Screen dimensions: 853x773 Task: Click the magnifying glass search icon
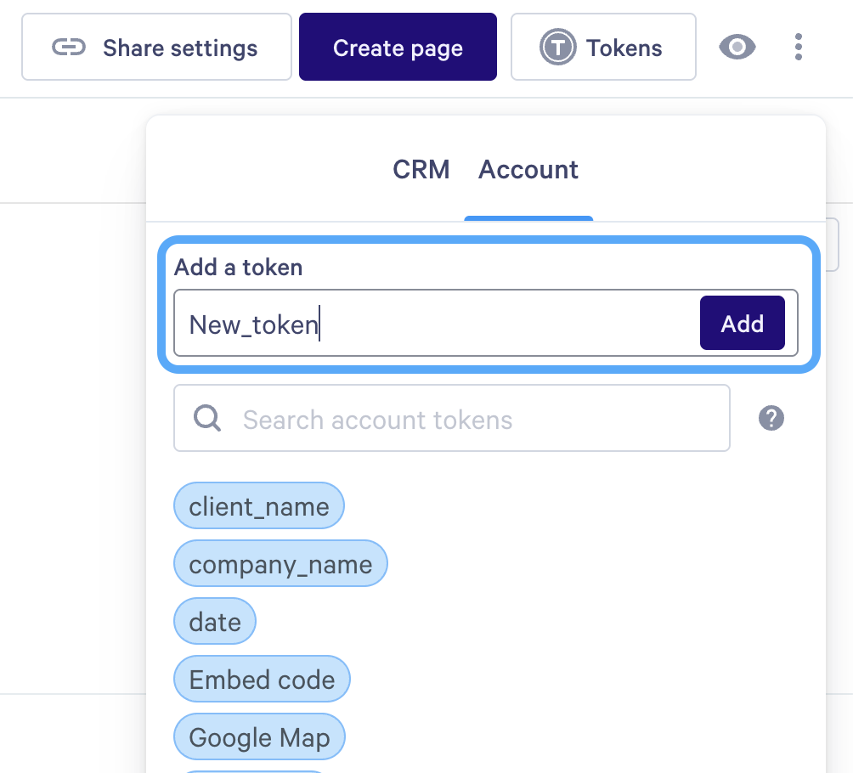coord(207,419)
